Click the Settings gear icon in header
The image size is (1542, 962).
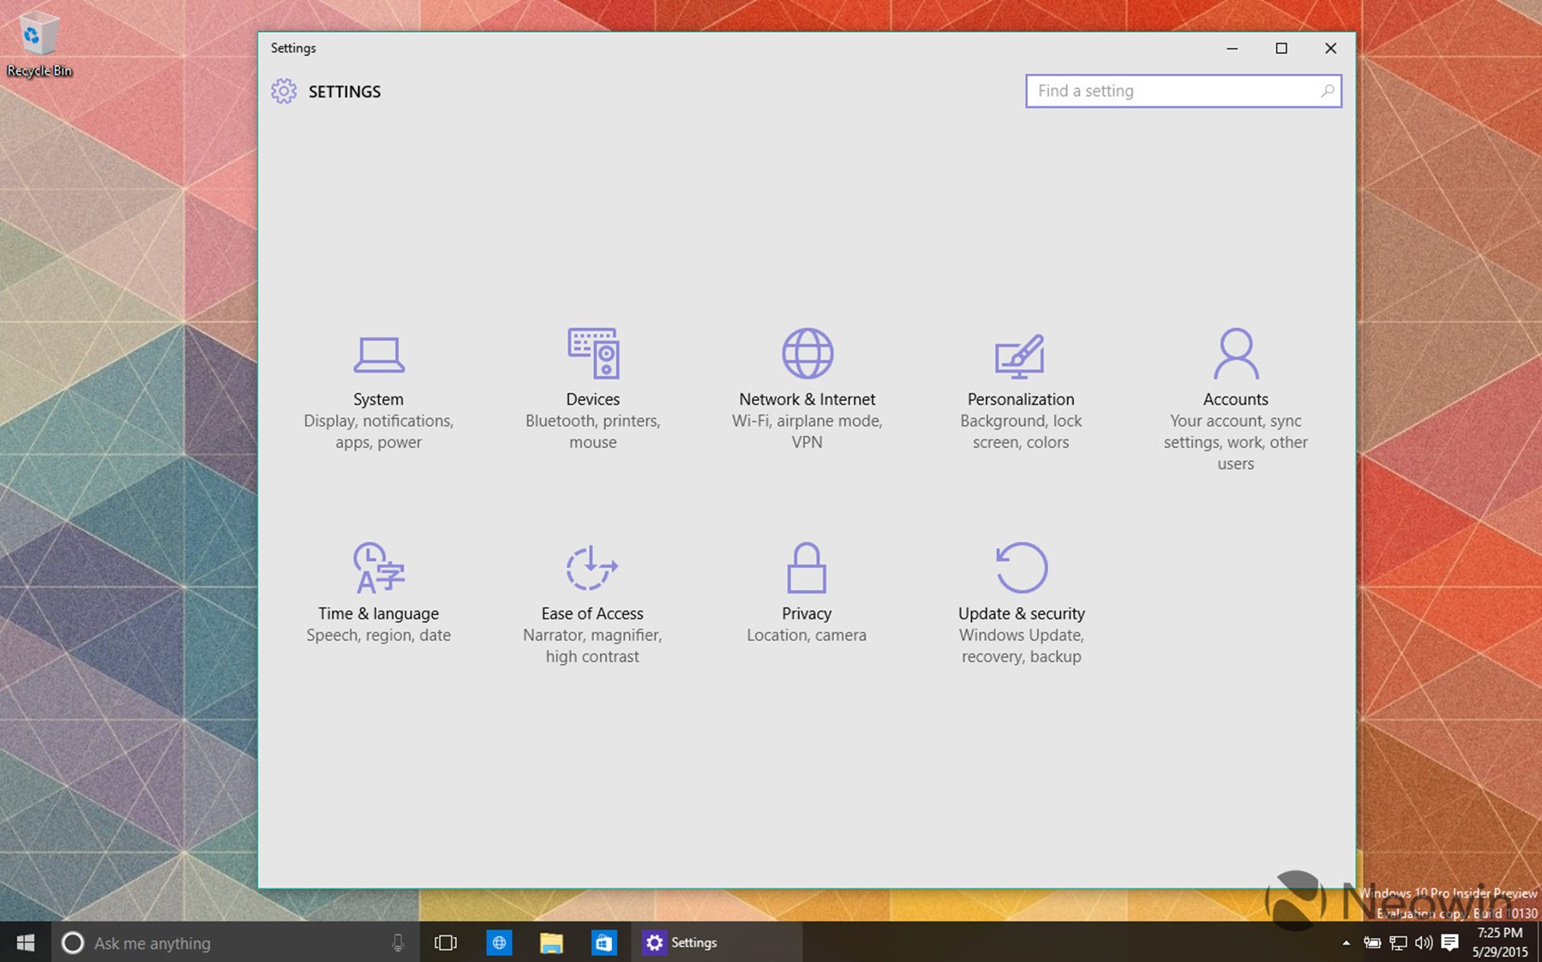tap(284, 92)
